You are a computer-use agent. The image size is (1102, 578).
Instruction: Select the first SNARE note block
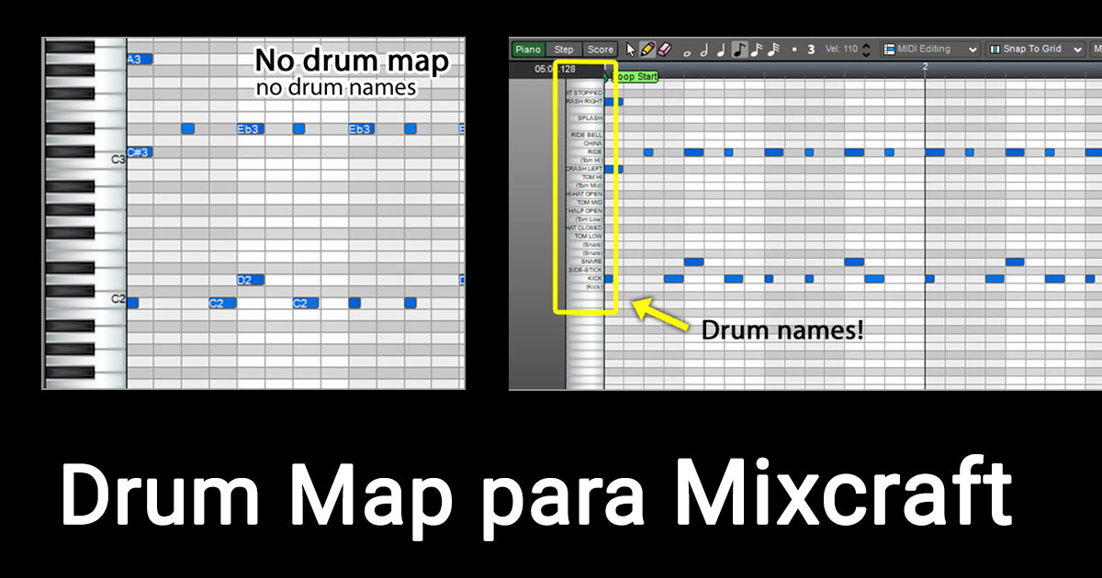693,261
